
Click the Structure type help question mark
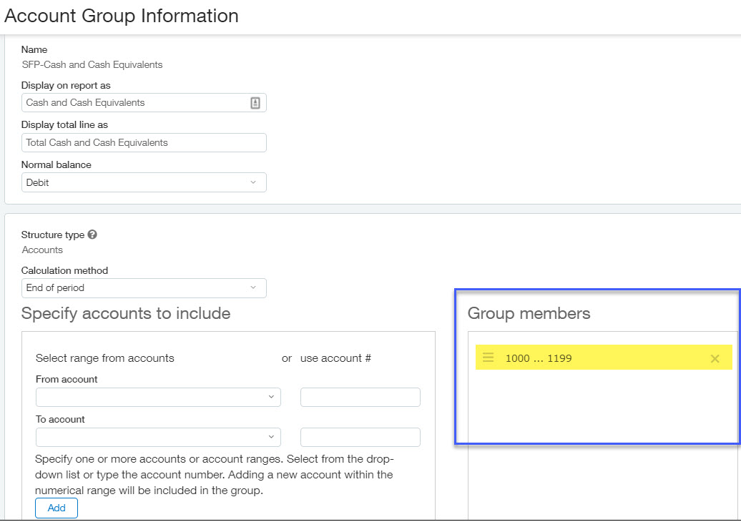click(92, 235)
